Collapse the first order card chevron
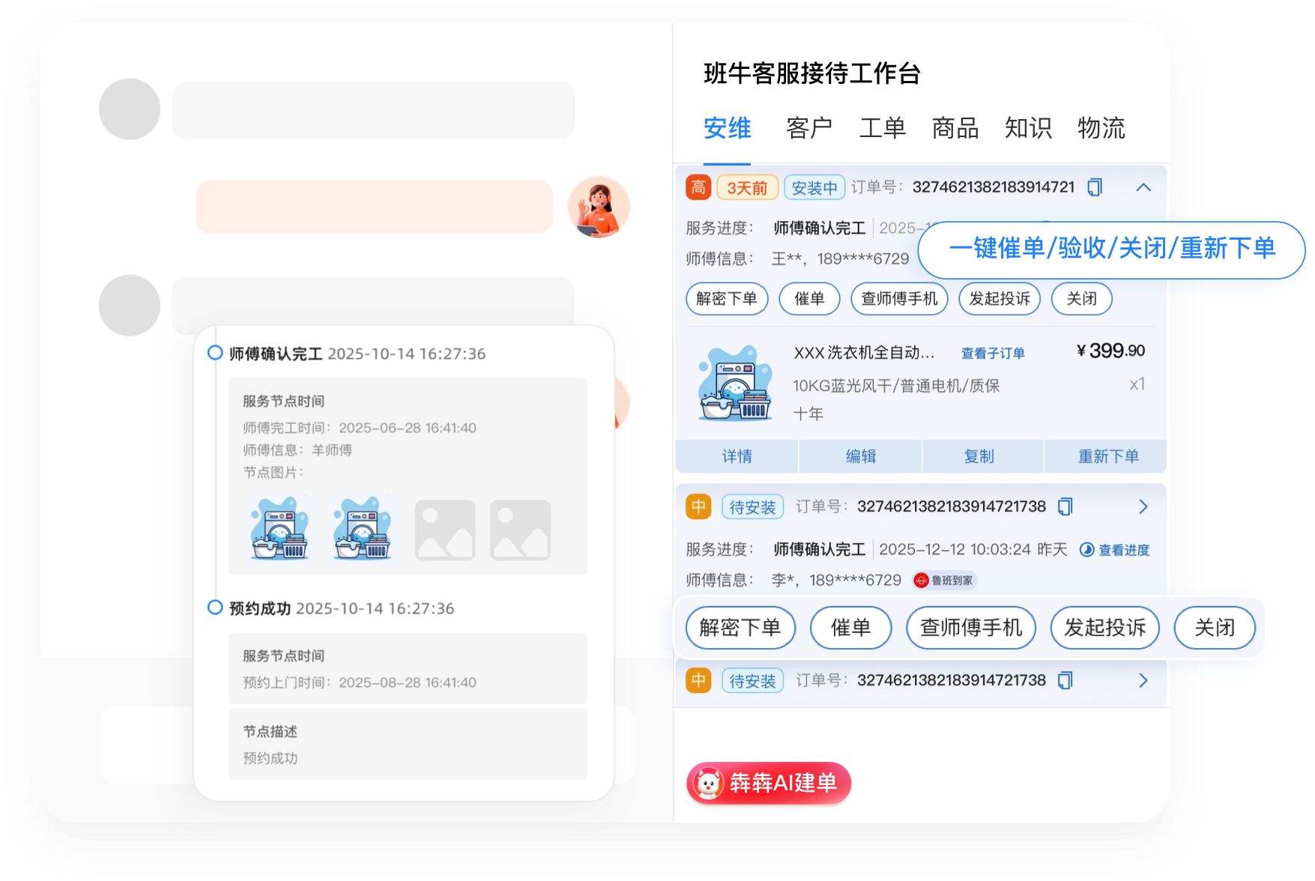Screen dimensions: 1315x881 pos(1143,187)
